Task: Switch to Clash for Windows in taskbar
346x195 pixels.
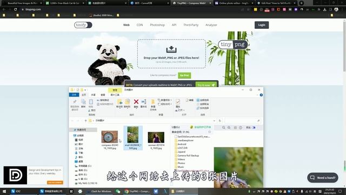Action: point(99,191)
